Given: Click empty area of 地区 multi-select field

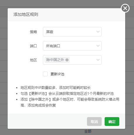Looking at the screenshot, I should coord(82,60).
